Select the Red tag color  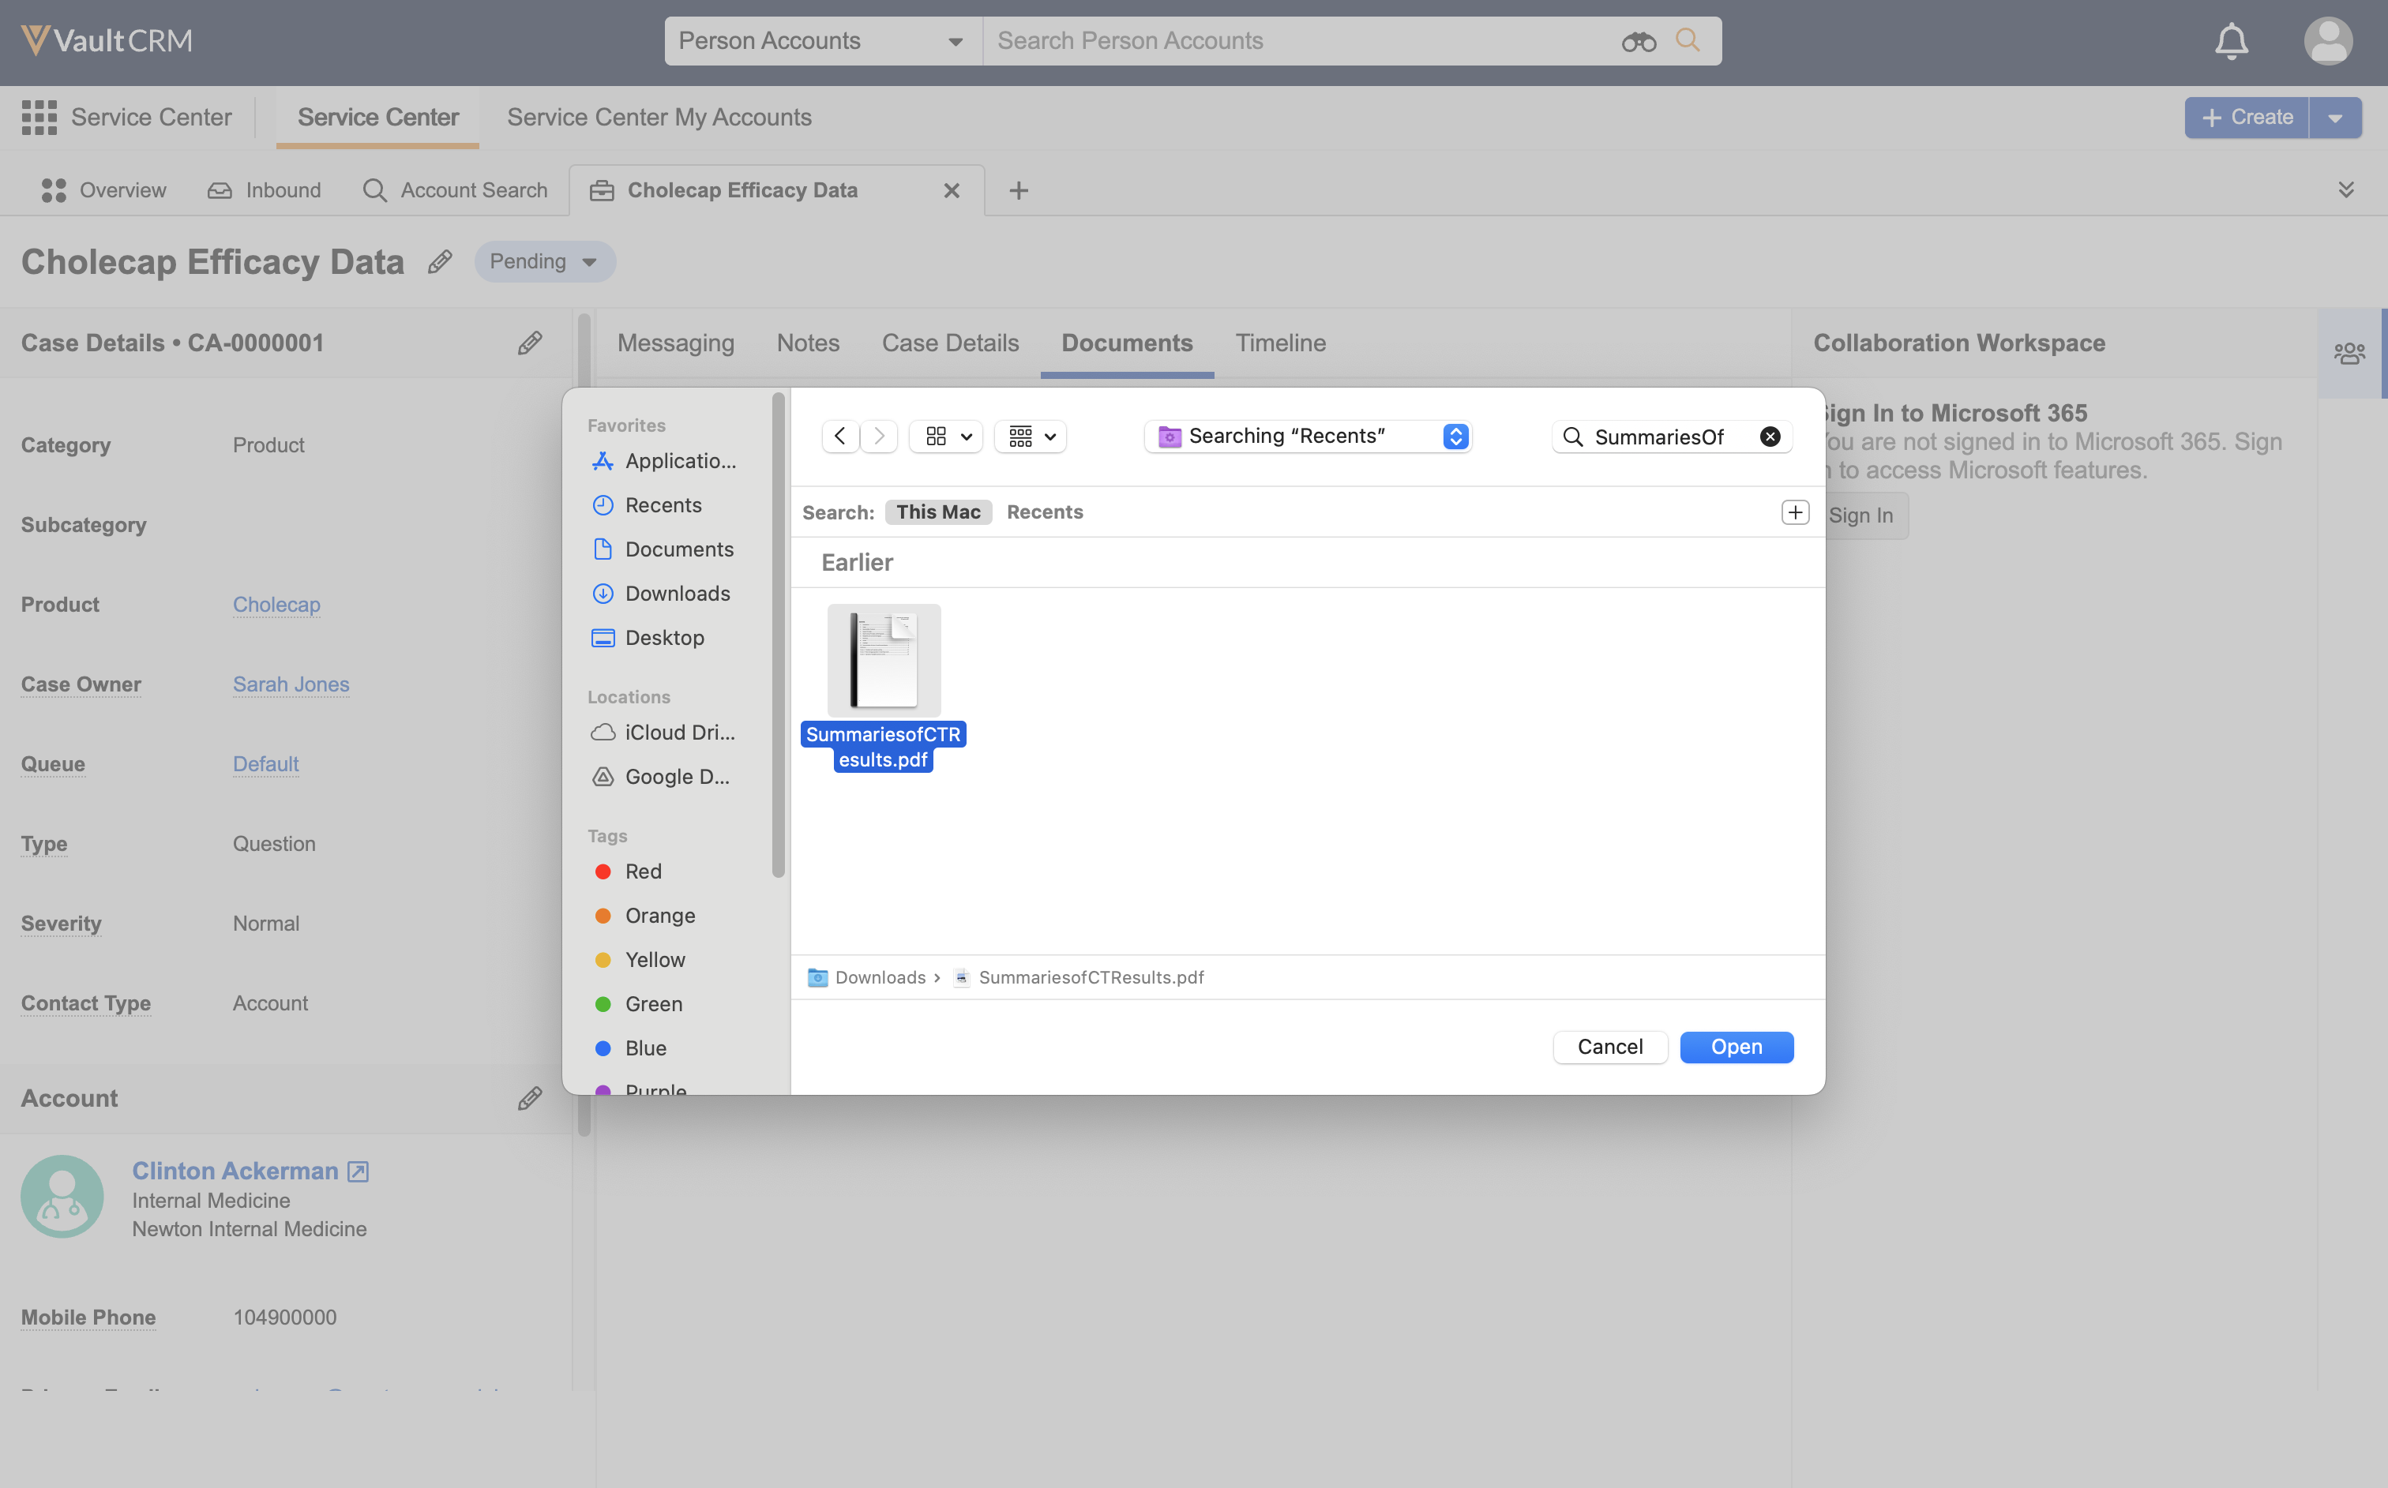point(642,871)
